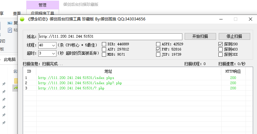Open the 超时 timeout dropdown
Screen dimensions: 257x134
pos(54,53)
